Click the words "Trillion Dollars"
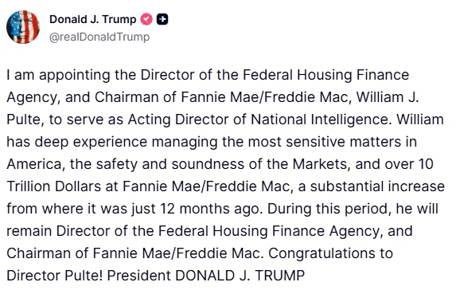 click(54, 186)
